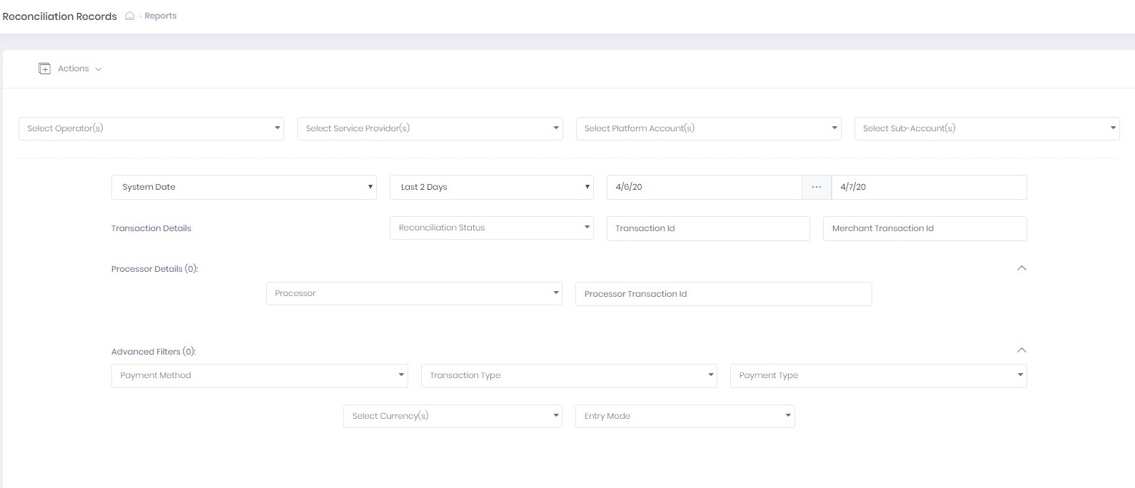This screenshot has height=488, width=1135.
Task: Click the start date field 4/6/20
Action: (704, 187)
